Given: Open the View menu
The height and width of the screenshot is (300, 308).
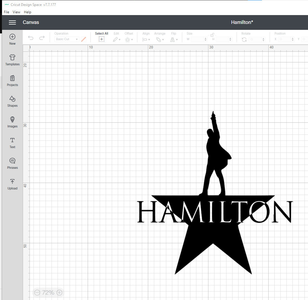Looking at the screenshot, I should point(16,12).
